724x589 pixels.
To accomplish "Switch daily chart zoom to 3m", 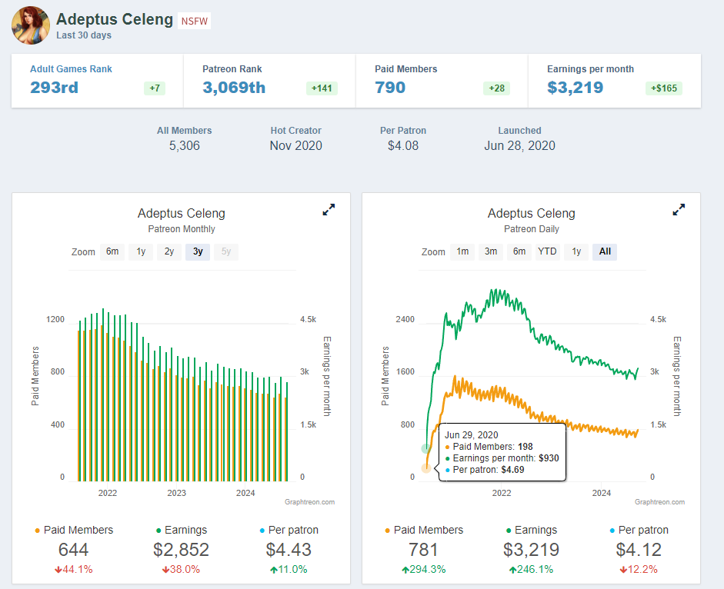I will [491, 251].
